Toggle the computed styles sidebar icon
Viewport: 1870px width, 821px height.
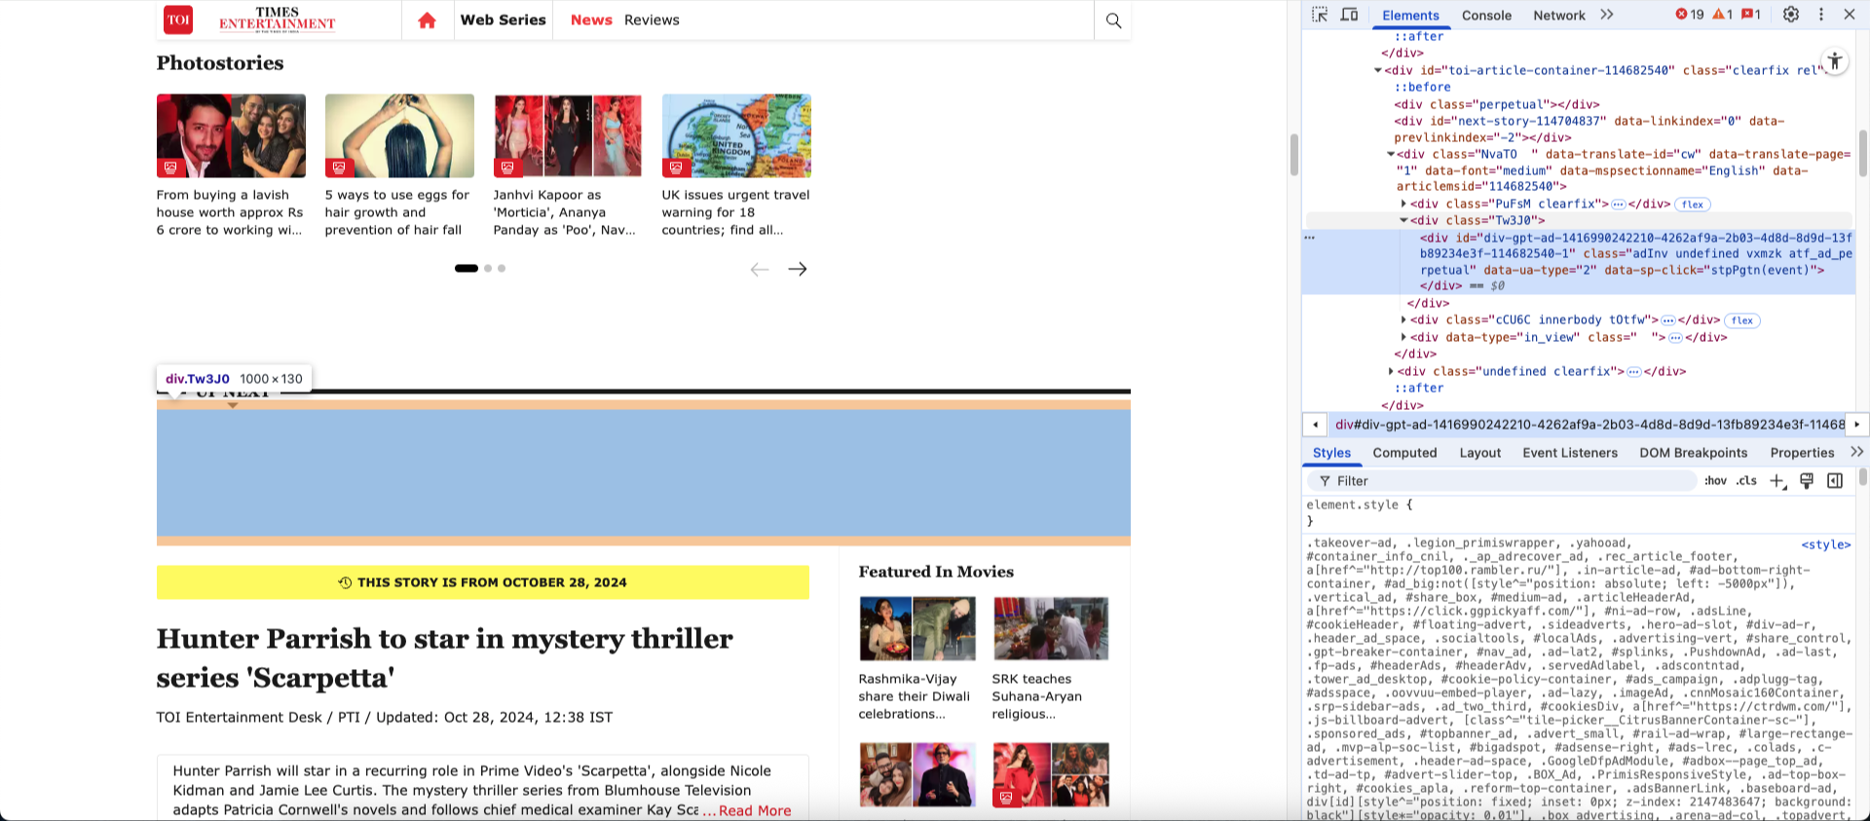click(x=1835, y=481)
